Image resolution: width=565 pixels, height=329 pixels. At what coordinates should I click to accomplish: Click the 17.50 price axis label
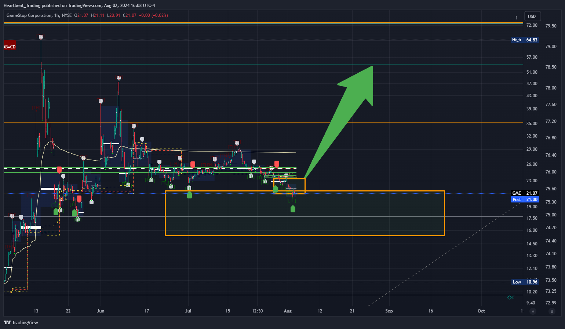[532, 218]
